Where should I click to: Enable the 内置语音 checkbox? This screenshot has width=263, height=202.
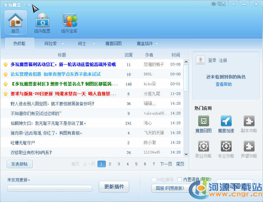click(x=180, y=179)
